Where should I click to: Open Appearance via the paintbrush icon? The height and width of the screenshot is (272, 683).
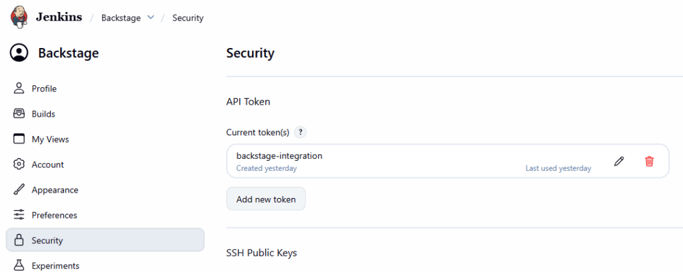19,190
